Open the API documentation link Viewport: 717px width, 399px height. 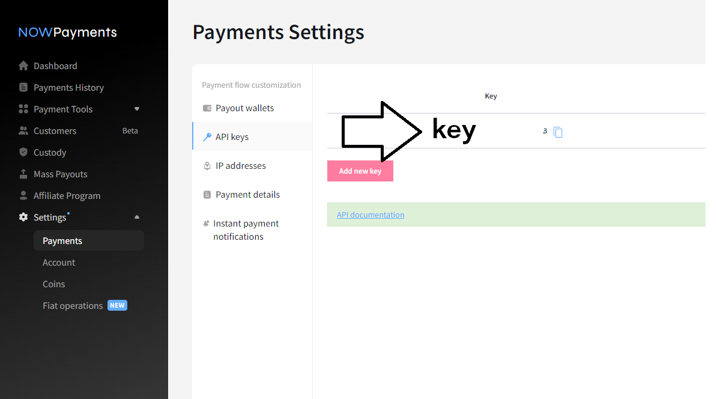tap(371, 215)
